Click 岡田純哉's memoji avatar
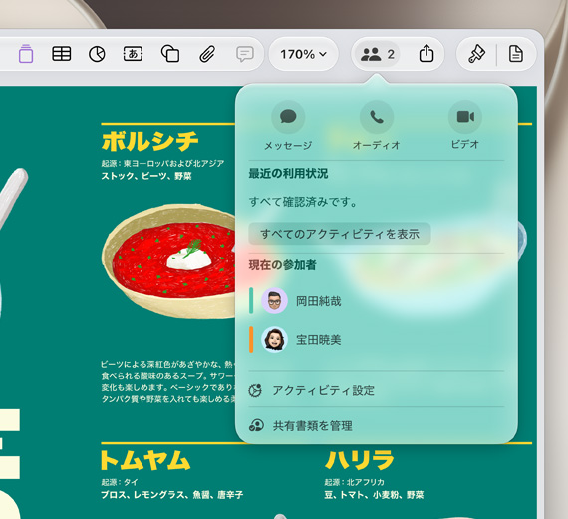 (x=275, y=301)
